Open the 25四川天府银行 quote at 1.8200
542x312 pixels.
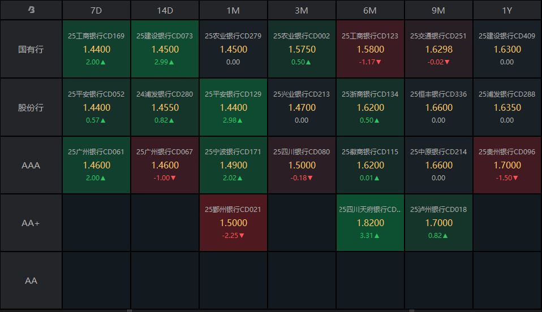tap(370, 223)
